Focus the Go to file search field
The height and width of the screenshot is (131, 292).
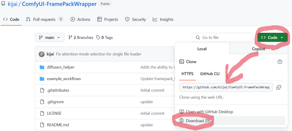[222, 37]
